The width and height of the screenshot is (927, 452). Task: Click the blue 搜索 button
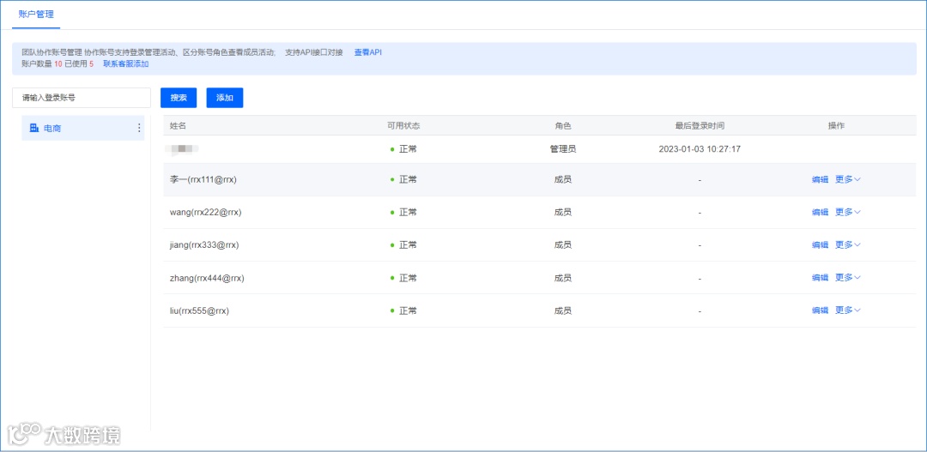point(179,98)
